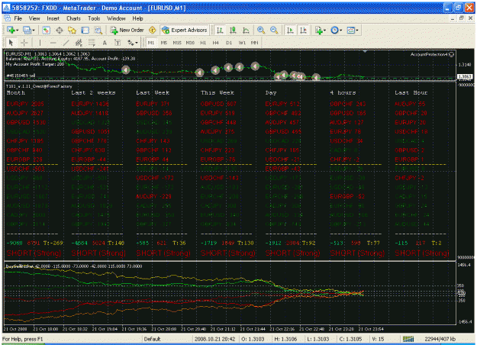
Task: Open the Strategy Tester icon
Action: point(98,30)
